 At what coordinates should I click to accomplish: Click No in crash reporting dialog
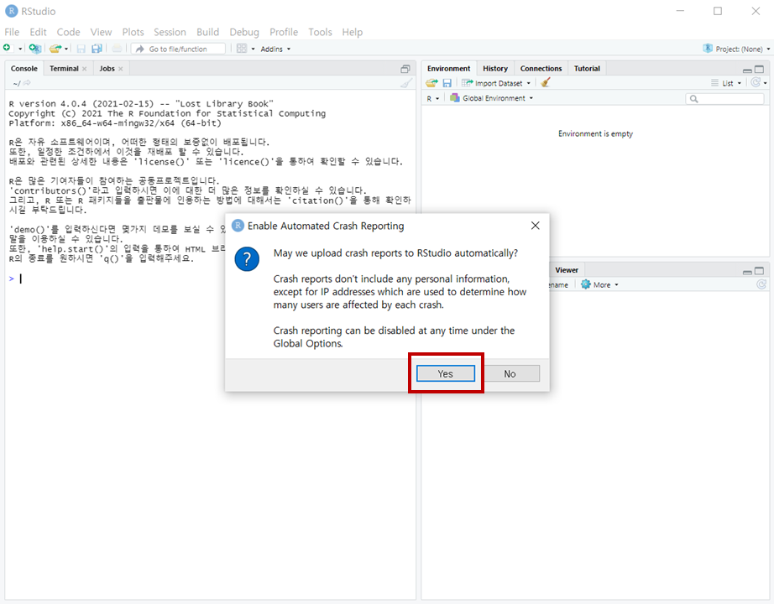click(510, 373)
